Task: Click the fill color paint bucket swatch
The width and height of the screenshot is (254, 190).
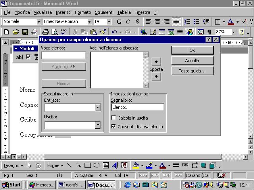Action: pos(136,165)
